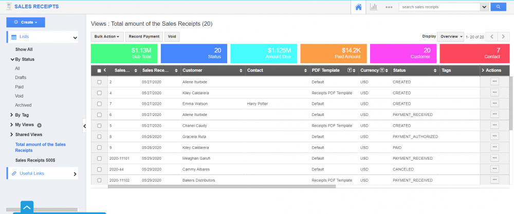Open the Create dropdown
This screenshot has width=514, height=214.
26,22
